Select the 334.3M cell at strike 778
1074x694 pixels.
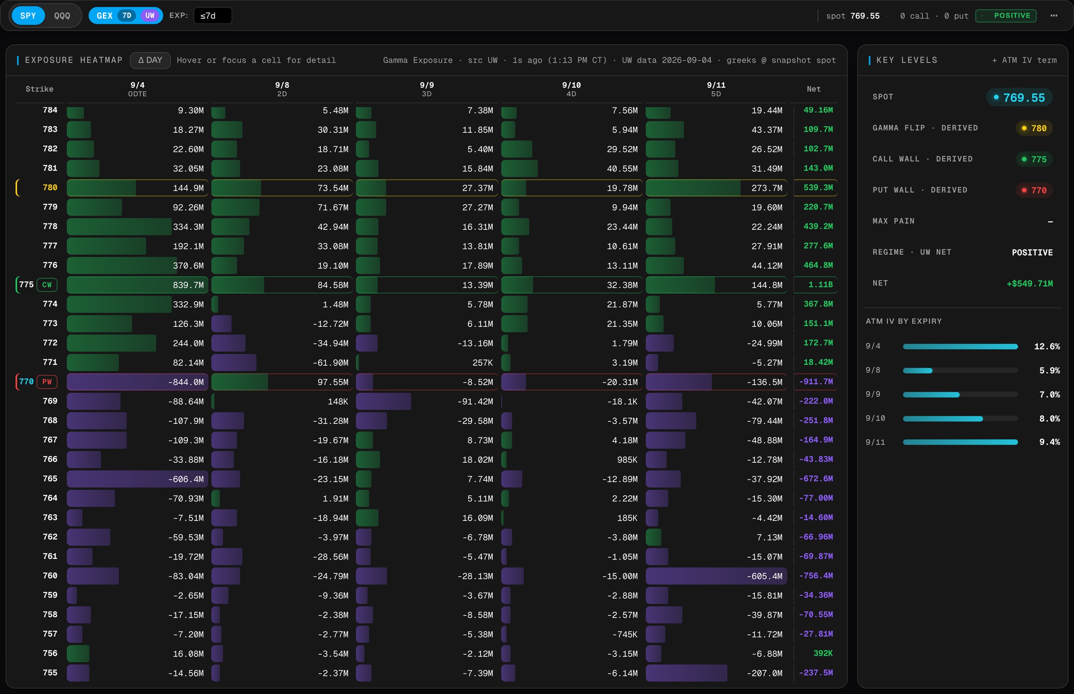pyautogui.click(x=137, y=227)
